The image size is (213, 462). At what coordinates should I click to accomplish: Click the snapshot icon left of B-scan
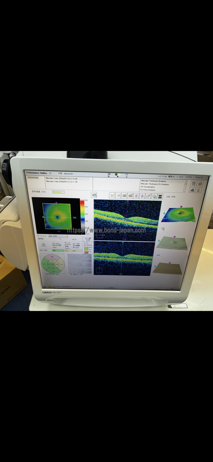pos(94,195)
